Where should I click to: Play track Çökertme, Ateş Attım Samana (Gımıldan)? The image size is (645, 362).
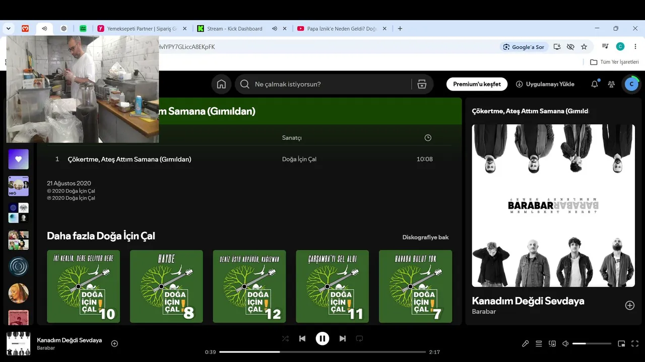pyautogui.click(x=130, y=159)
